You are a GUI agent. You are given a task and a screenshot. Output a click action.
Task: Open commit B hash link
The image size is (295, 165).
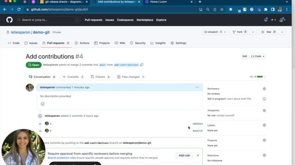coord(198,131)
